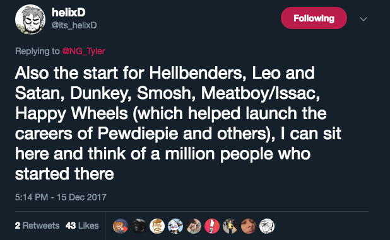Open the @NG_Tyler reply mention
This screenshot has width=390, height=240.
pyautogui.click(x=83, y=51)
